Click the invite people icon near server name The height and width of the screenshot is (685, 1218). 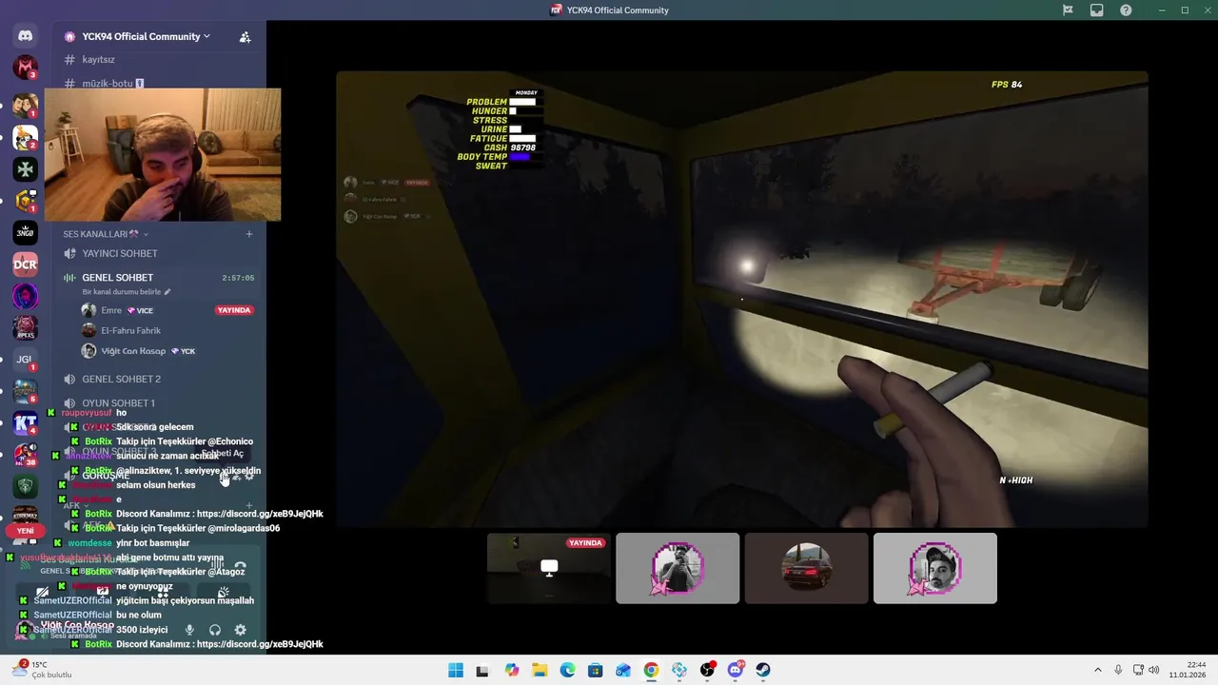point(245,37)
